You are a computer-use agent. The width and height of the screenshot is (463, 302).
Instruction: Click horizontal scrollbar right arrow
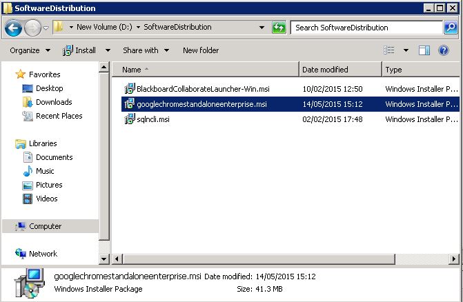coord(454,259)
